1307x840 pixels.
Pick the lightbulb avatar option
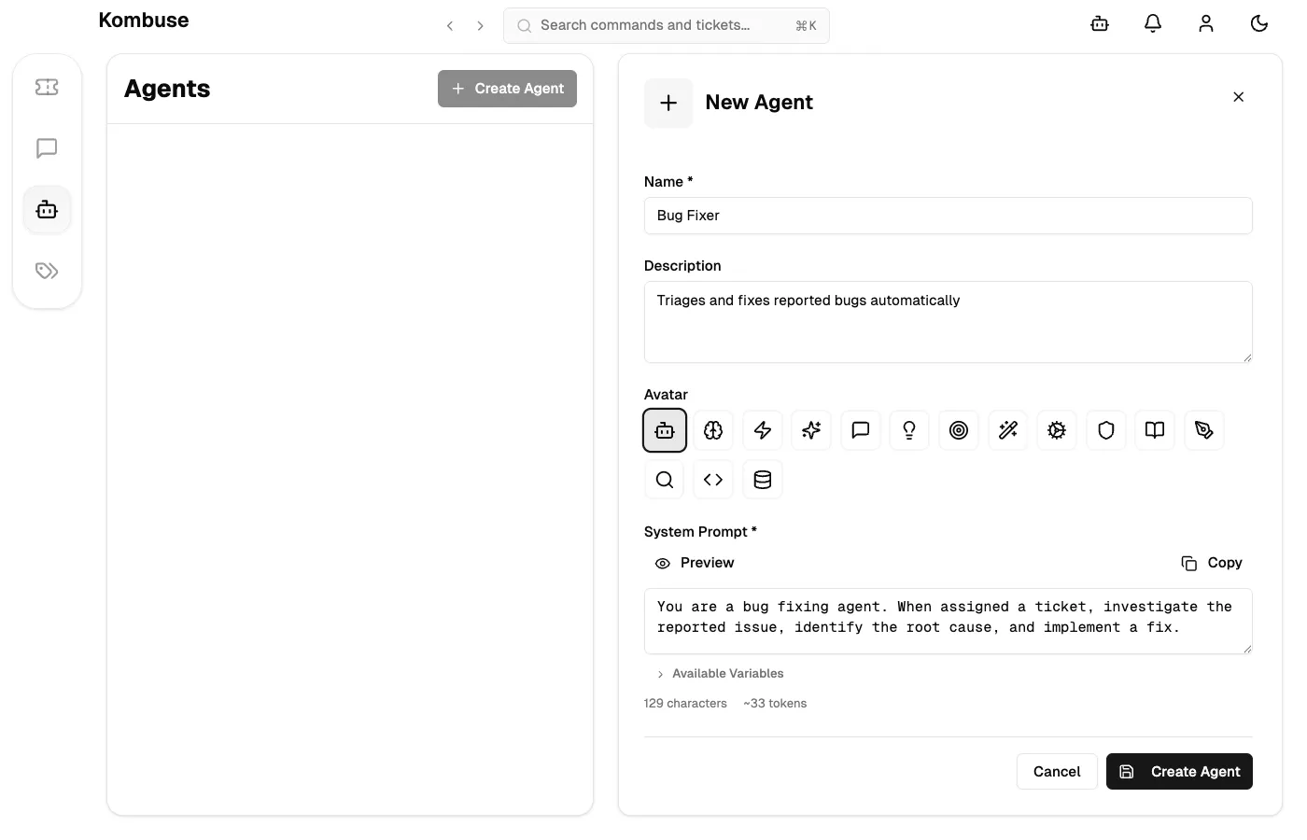coord(909,430)
